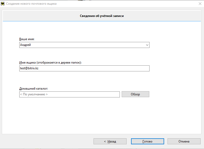This screenshot has height=149, width=204.
Task: Open the Обзор folder browse button
Action: [135, 94]
